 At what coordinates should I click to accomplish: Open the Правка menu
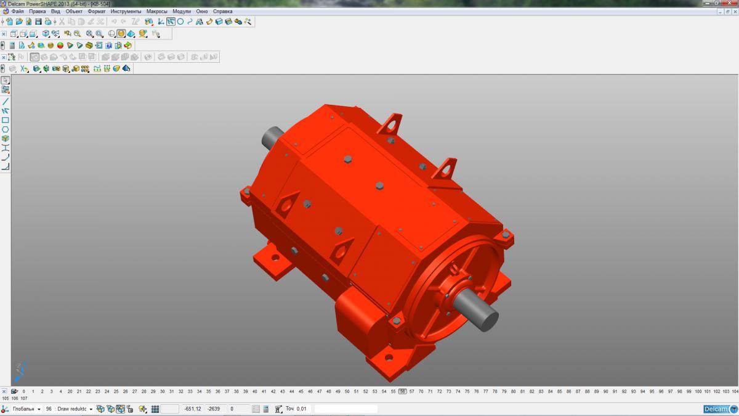(38, 11)
